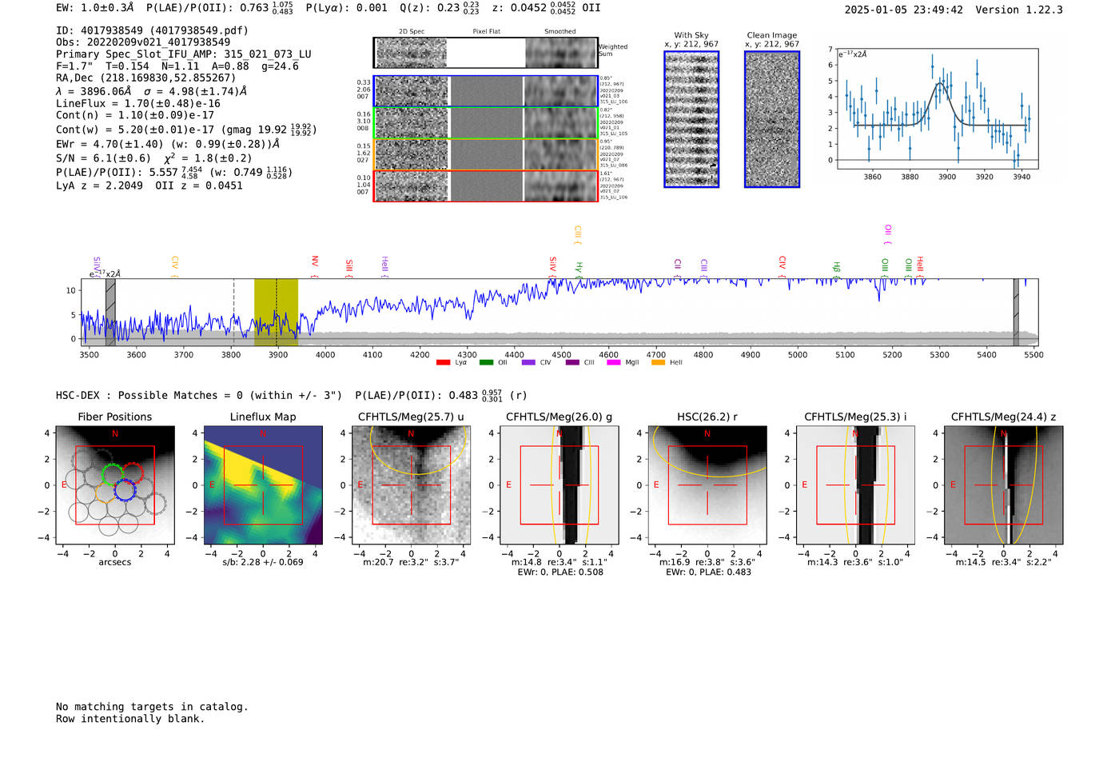The image size is (1119, 762).
Task: Select the orange-bordered fiber spectrum row
Action: [485, 154]
